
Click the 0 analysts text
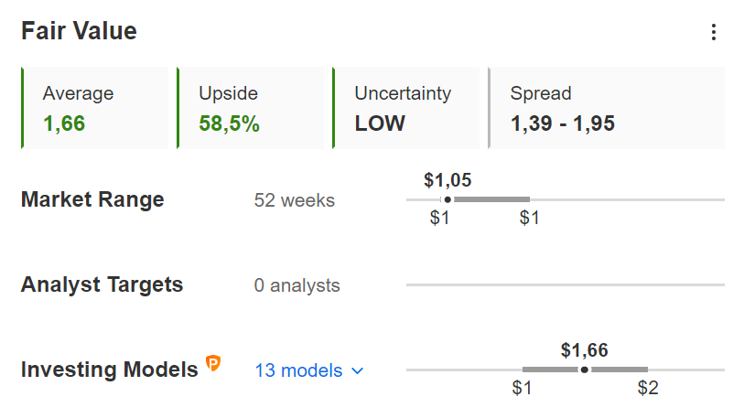(x=296, y=285)
